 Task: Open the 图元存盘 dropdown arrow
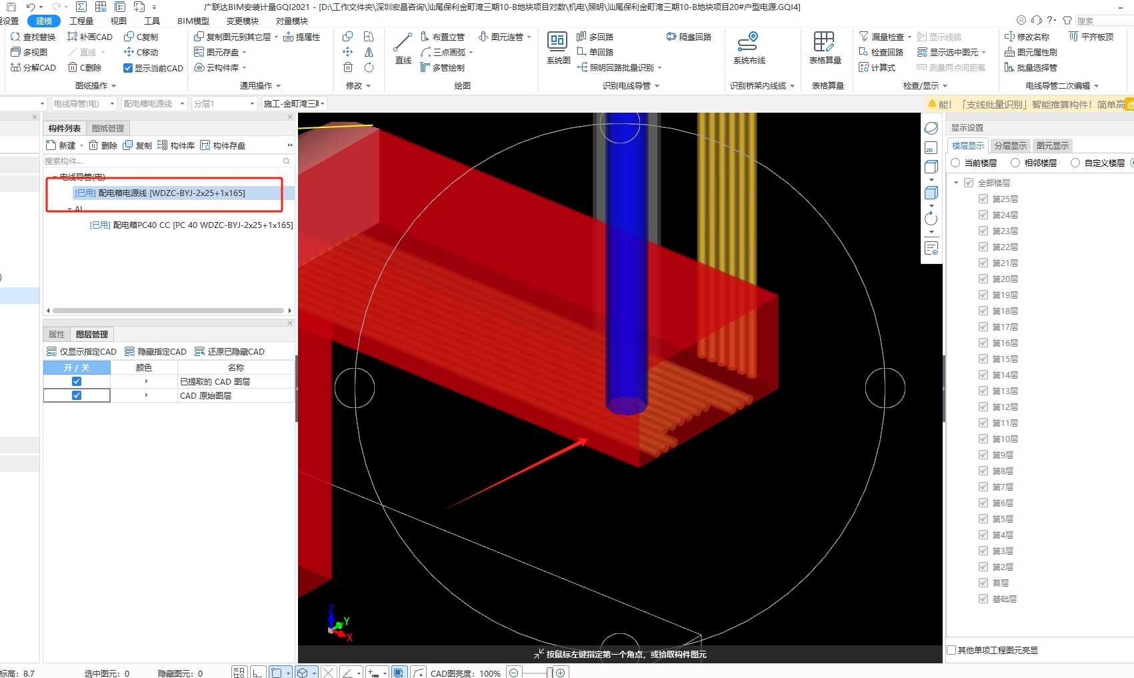244,53
